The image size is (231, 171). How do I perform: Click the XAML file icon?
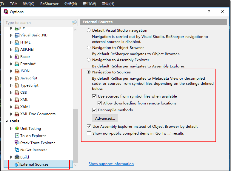click(x=17, y=107)
